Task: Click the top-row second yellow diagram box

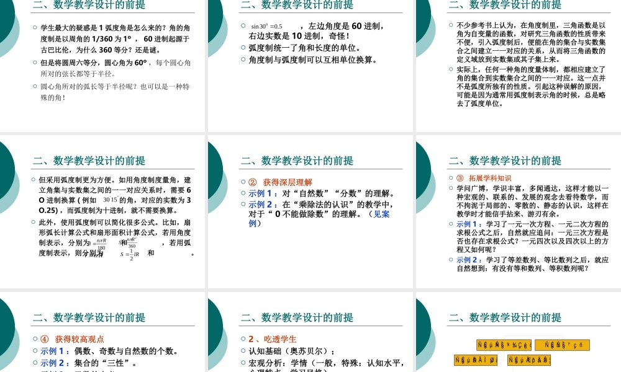Action: point(563,345)
